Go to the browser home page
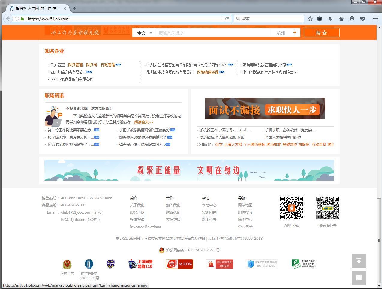Screen dimensions: 382x289 (x=341, y=19)
